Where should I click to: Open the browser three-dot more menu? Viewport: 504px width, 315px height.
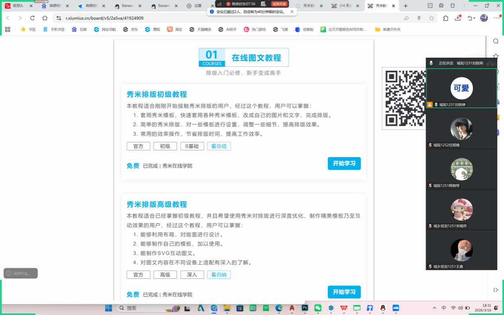pyautogui.click(x=496, y=18)
